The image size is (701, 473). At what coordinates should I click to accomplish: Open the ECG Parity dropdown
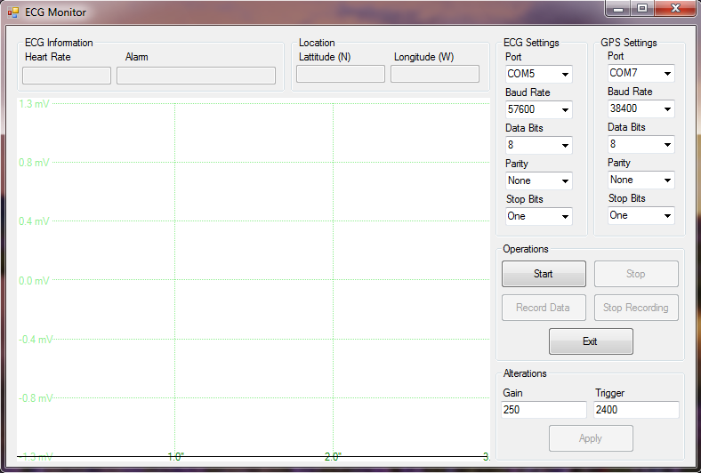click(x=539, y=180)
